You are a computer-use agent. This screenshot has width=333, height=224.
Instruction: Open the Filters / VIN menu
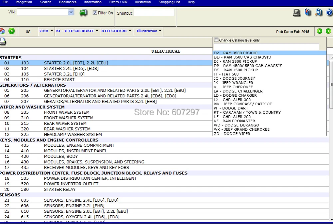tap(118, 2)
